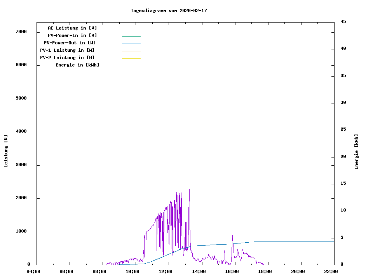Click the chart title Tagesdiagramm vom 2020-02-17
The image size is (373, 280).
tap(169, 10)
